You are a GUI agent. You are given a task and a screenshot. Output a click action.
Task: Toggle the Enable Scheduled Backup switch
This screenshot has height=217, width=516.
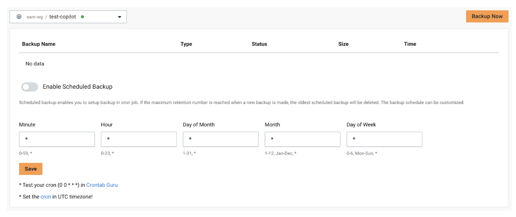click(x=30, y=87)
